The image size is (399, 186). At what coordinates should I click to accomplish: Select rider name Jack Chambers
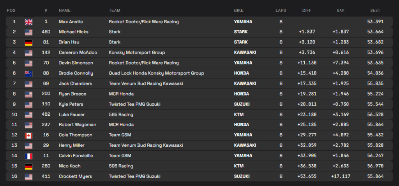pos(75,83)
